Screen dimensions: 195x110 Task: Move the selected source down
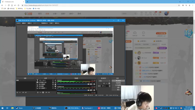point(49,92)
